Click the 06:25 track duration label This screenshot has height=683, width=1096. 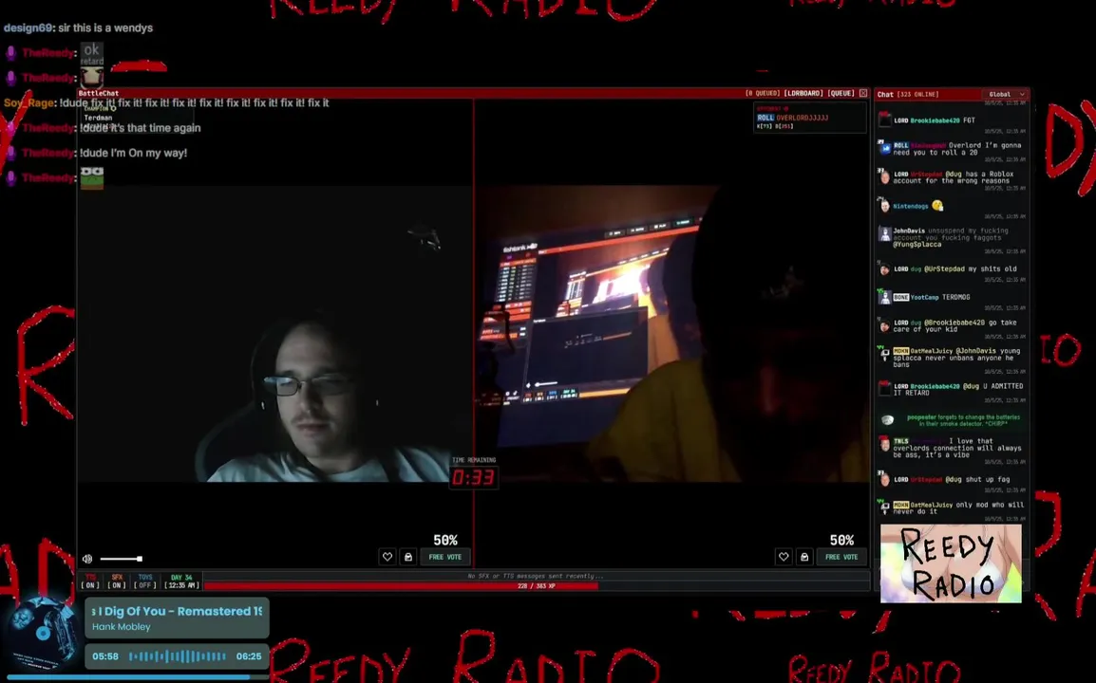click(249, 656)
